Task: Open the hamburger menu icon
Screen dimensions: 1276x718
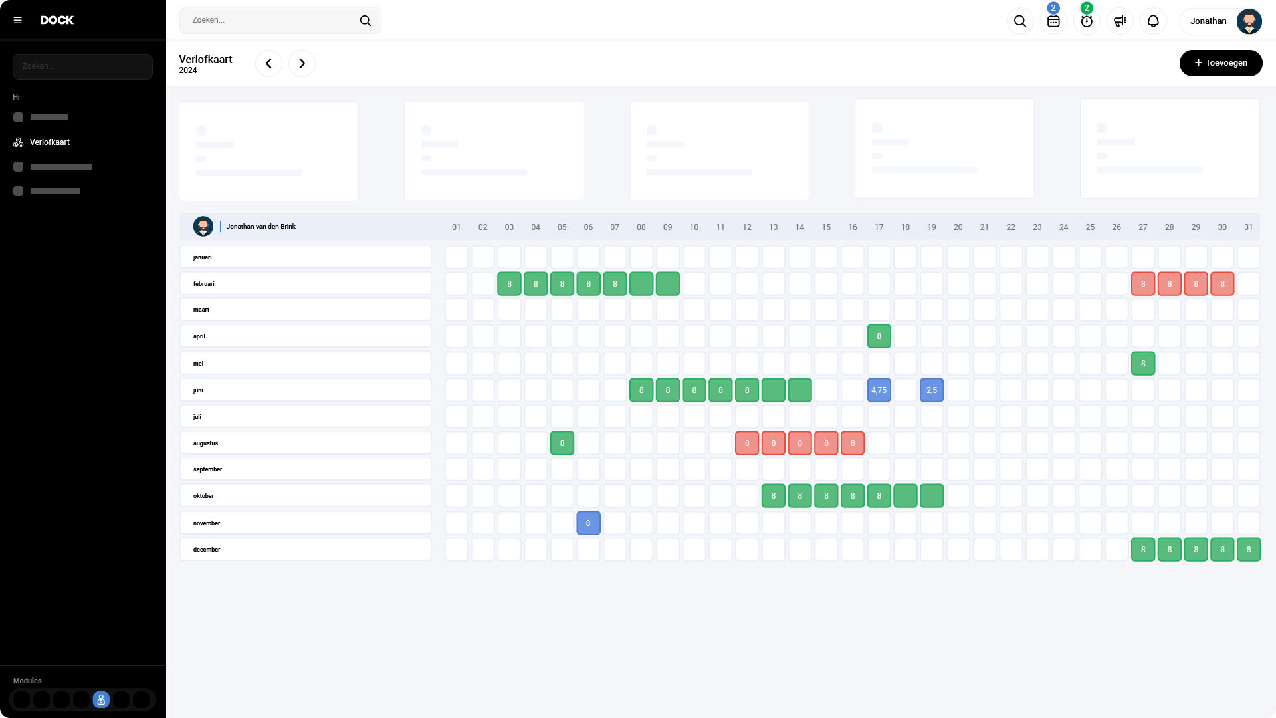Action: tap(18, 20)
